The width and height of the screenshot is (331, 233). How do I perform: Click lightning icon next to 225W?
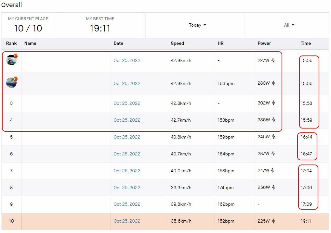click(273, 221)
